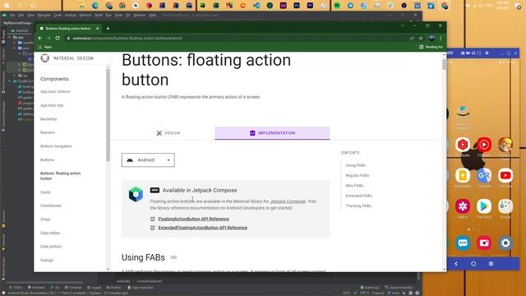This screenshot has width=526, height=296.
Task: Open the Windows Start menu
Action: click(x=7, y=6)
